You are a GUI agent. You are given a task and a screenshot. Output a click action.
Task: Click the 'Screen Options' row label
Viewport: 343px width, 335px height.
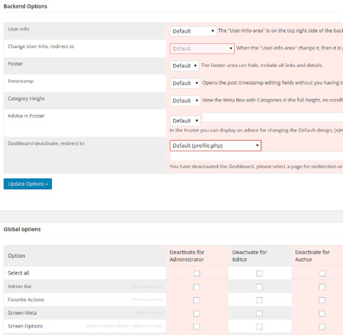point(25,326)
